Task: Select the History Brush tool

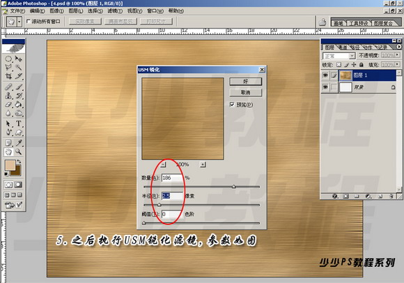Action: [19, 95]
